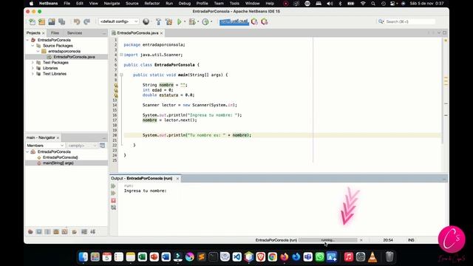Image resolution: width=473 pixels, height=266 pixels.
Task: Re-run output with the top green arrow
Action: pos(113,186)
